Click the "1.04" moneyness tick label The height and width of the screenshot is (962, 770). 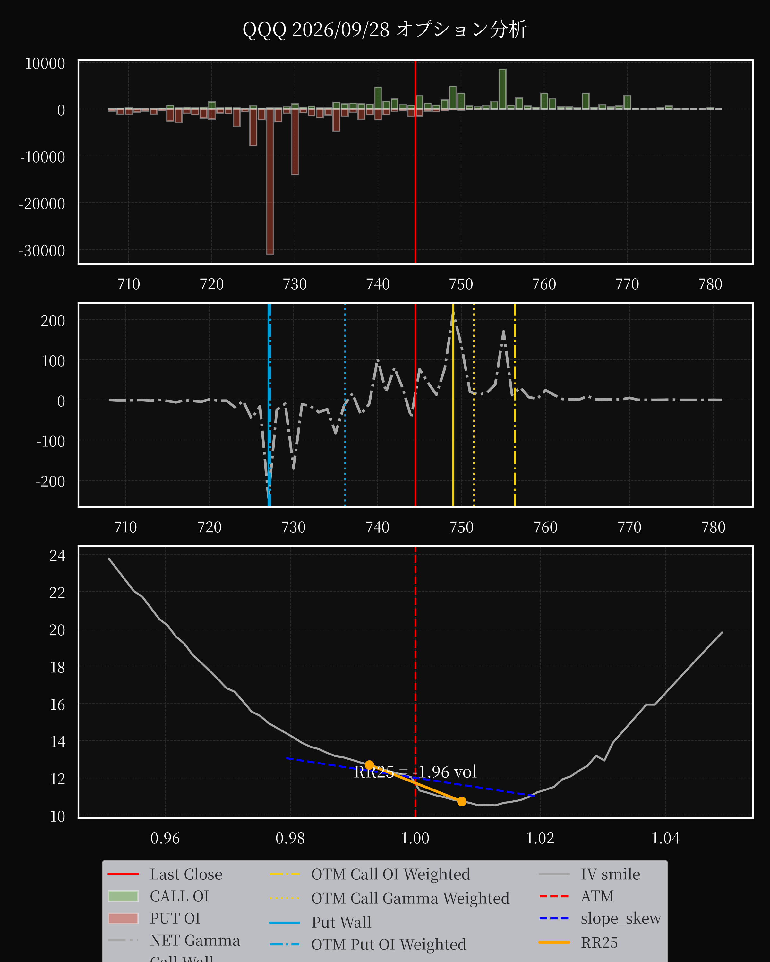tap(665, 839)
